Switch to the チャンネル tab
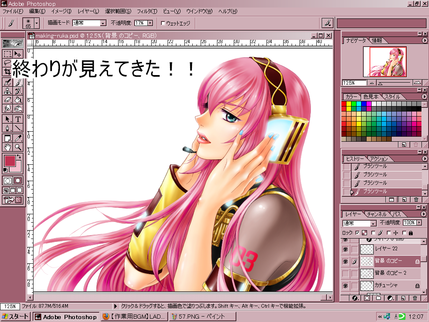The width and height of the screenshot is (429, 322). (376, 214)
